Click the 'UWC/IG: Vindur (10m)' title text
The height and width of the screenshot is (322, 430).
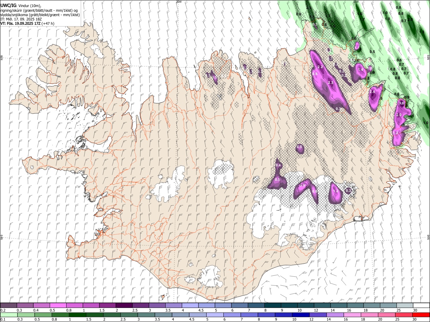tap(20, 6)
